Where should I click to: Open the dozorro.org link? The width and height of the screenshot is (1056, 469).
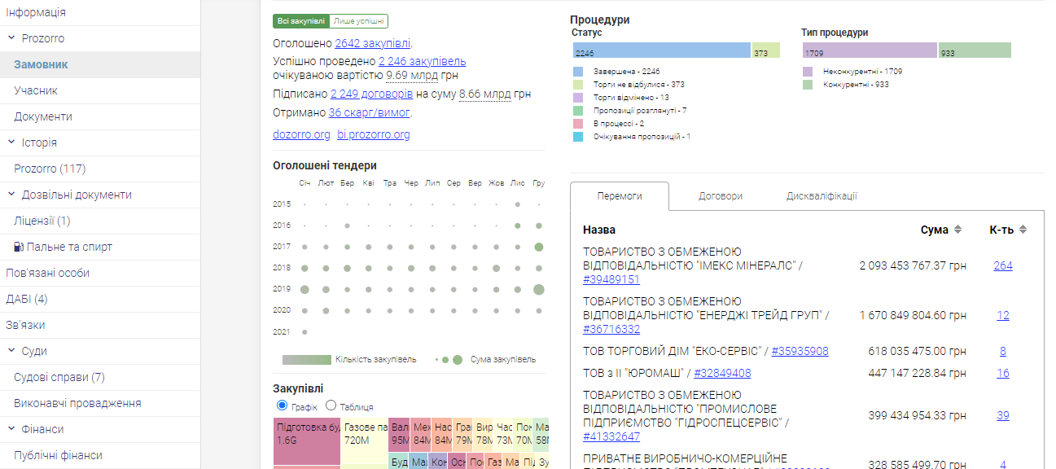pyautogui.click(x=301, y=134)
